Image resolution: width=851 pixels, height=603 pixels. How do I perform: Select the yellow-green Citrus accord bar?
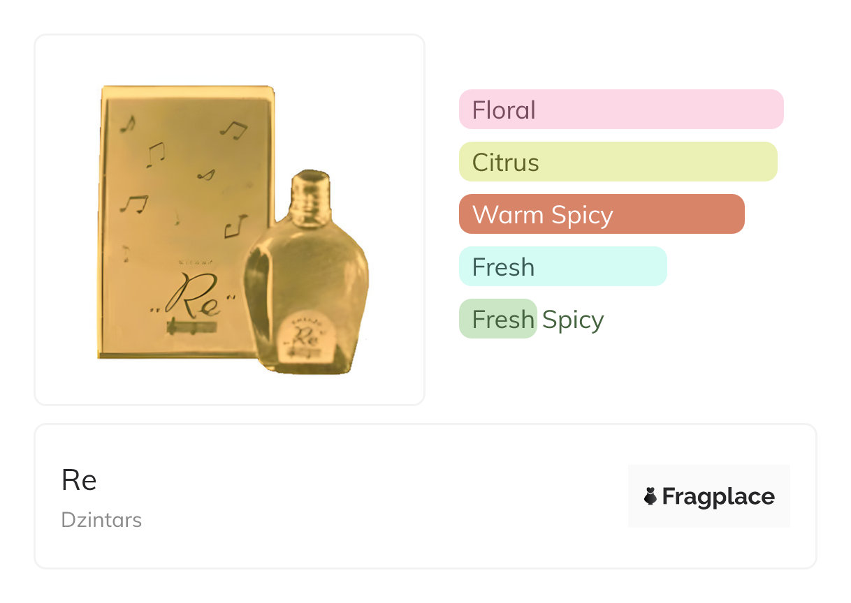pyautogui.click(x=618, y=162)
